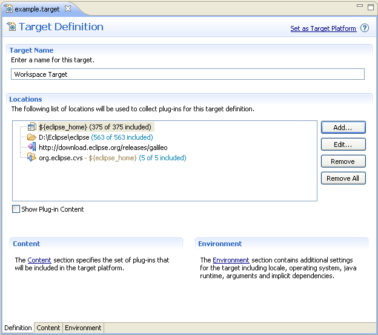The width and height of the screenshot is (378, 335).
Task: Switch to the Content tab
Action: [48, 328]
